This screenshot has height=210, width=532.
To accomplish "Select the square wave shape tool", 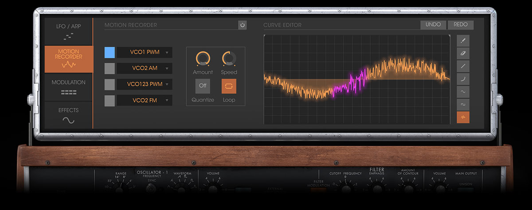I will click(x=463, y=104).
